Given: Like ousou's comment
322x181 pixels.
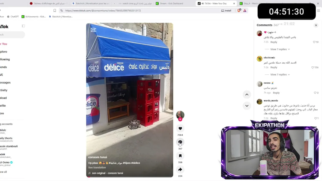Looking at the screenshot, I should click(315, 93).
